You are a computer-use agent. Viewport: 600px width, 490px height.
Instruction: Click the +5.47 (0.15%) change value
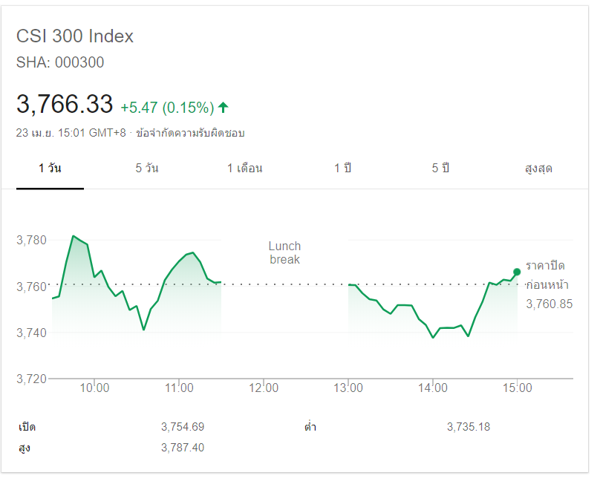click(x=167, y=107)
